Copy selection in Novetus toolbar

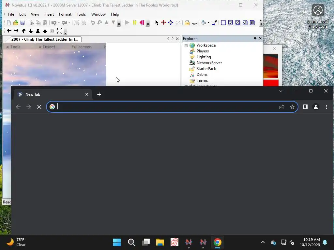pyautogui.click(x=38, y=22)
